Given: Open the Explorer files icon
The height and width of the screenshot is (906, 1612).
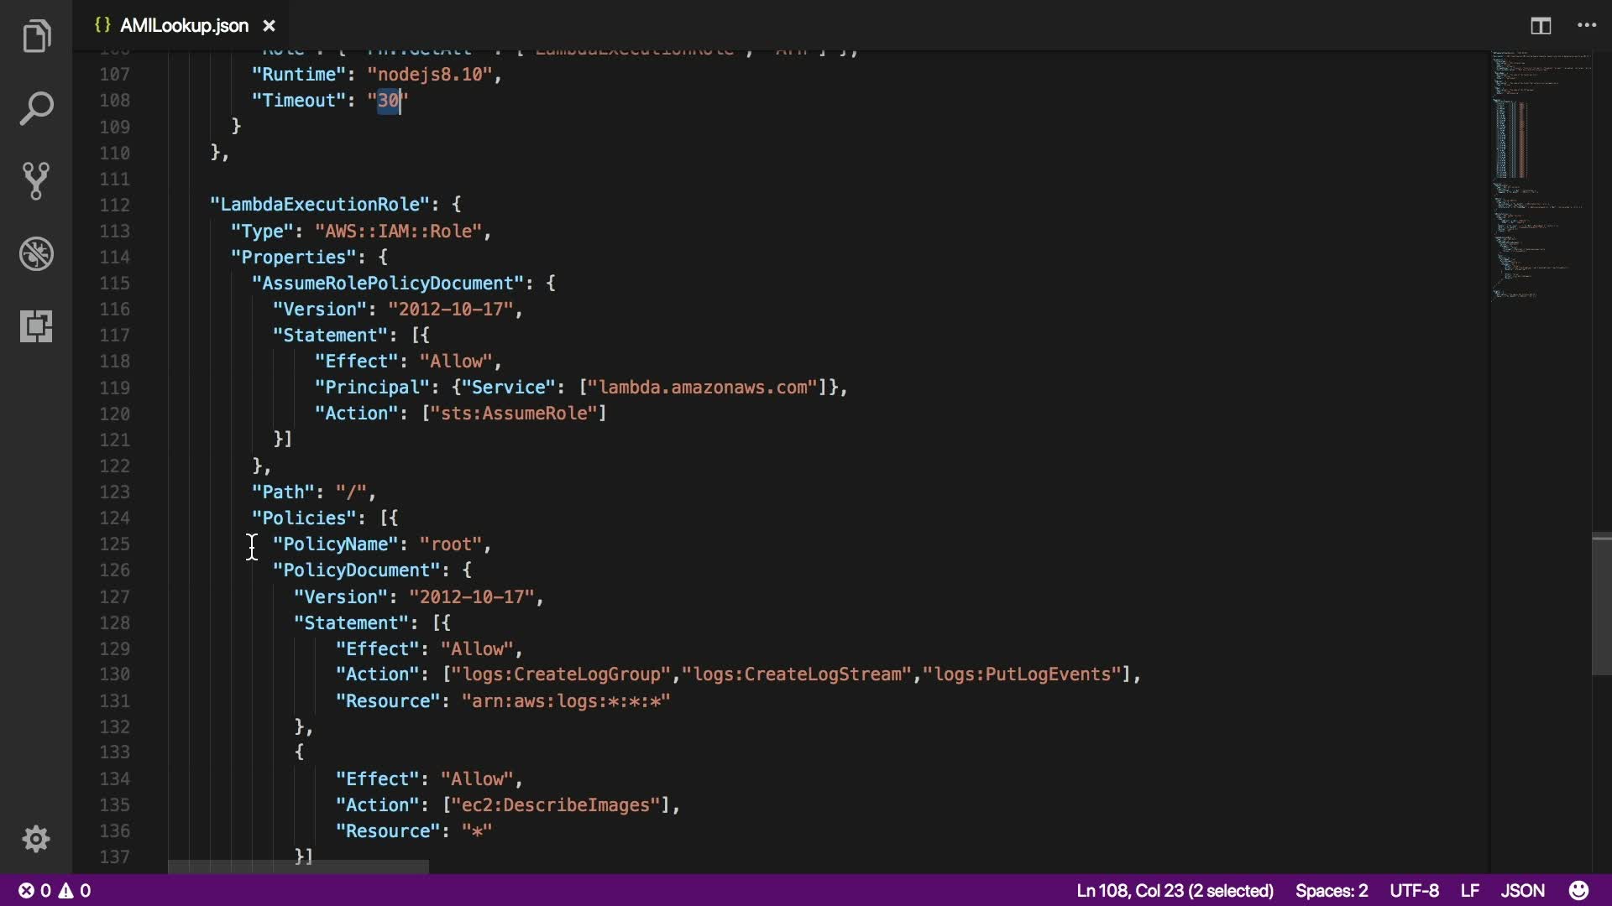Looking at the screenshot, I should tap(36, 36).
